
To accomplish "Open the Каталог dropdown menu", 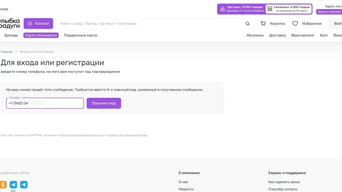I will [38, 23].
